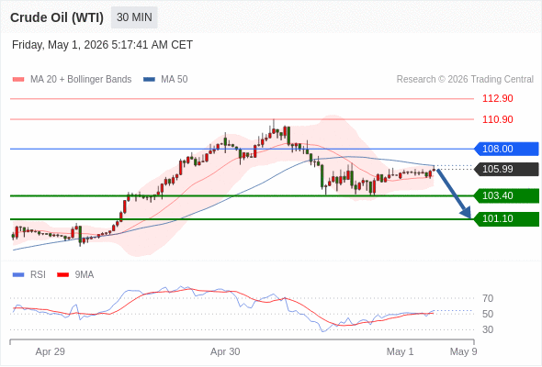Toggle the MA 20 + Bollinger Bands legend label
Viewport: 542px width, 367px height.
81,80
